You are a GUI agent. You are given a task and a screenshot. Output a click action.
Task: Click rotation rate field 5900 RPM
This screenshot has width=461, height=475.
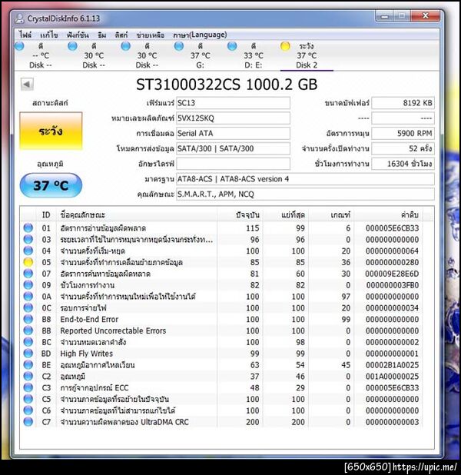coord(403,133)
